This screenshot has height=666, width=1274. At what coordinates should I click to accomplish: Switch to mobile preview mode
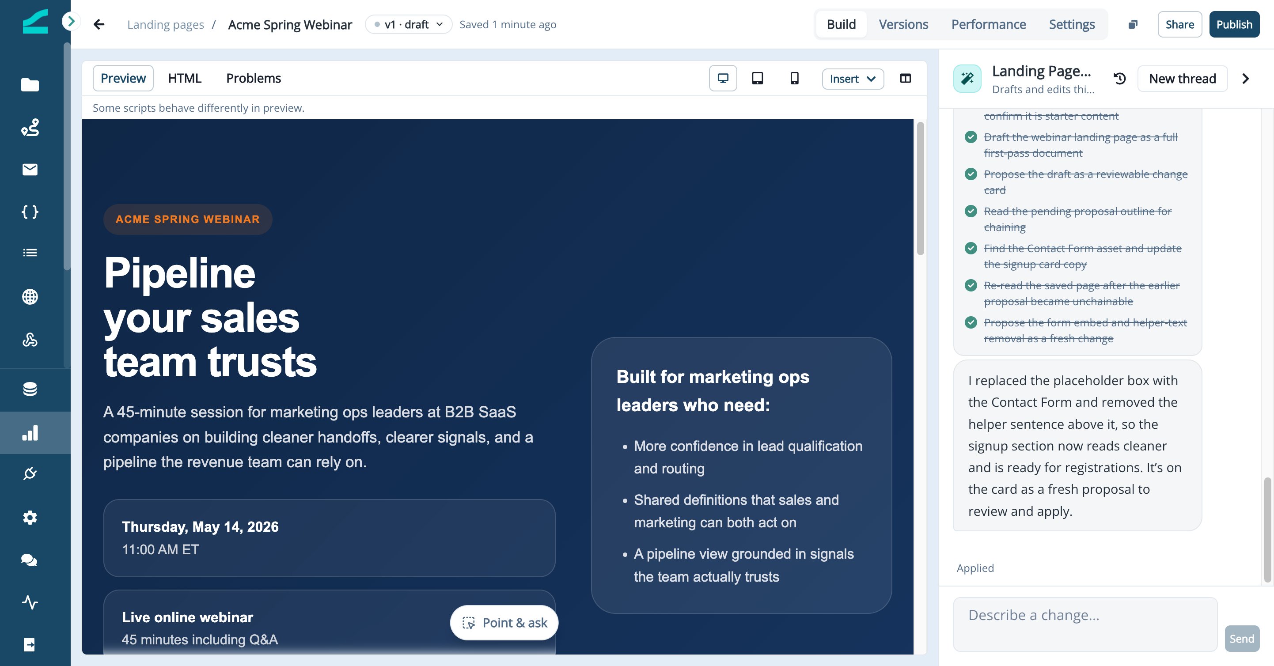pyautogui.click(x=795, y=78)
